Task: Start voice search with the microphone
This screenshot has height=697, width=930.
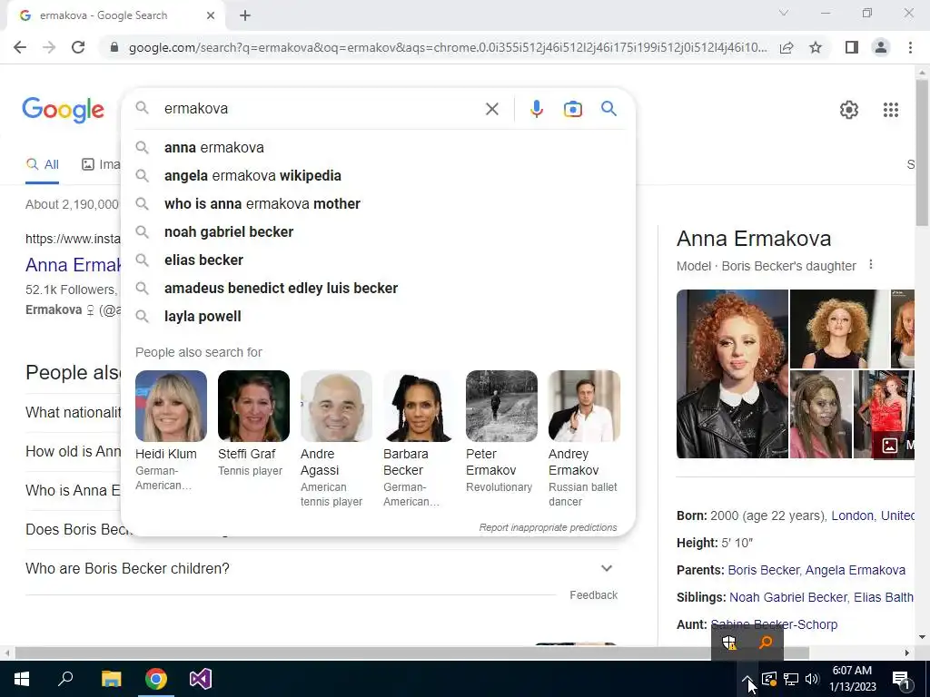Action: 536,109
